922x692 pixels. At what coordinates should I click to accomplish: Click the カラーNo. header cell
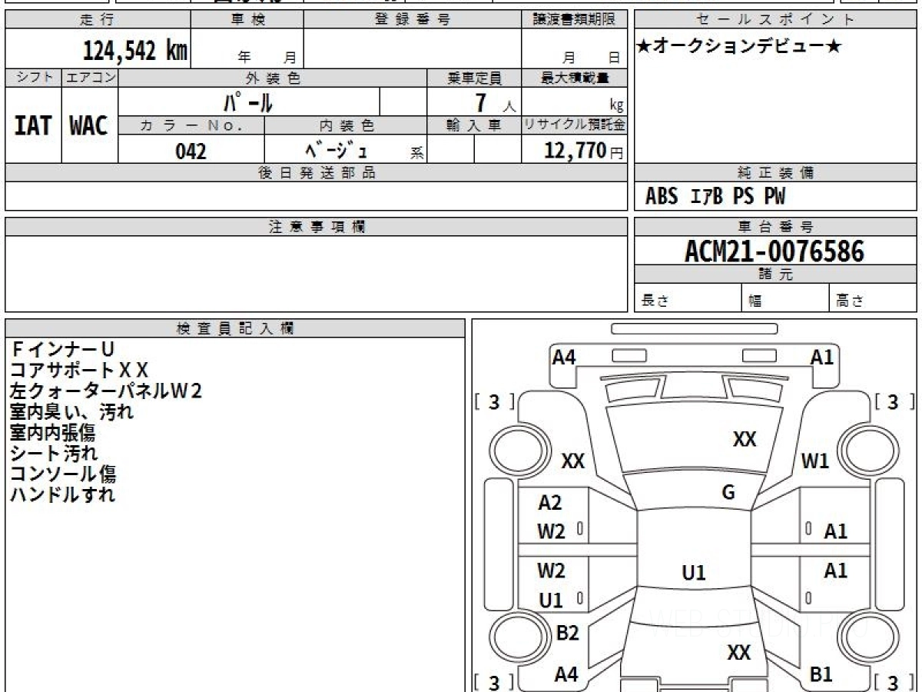[191, 125]
